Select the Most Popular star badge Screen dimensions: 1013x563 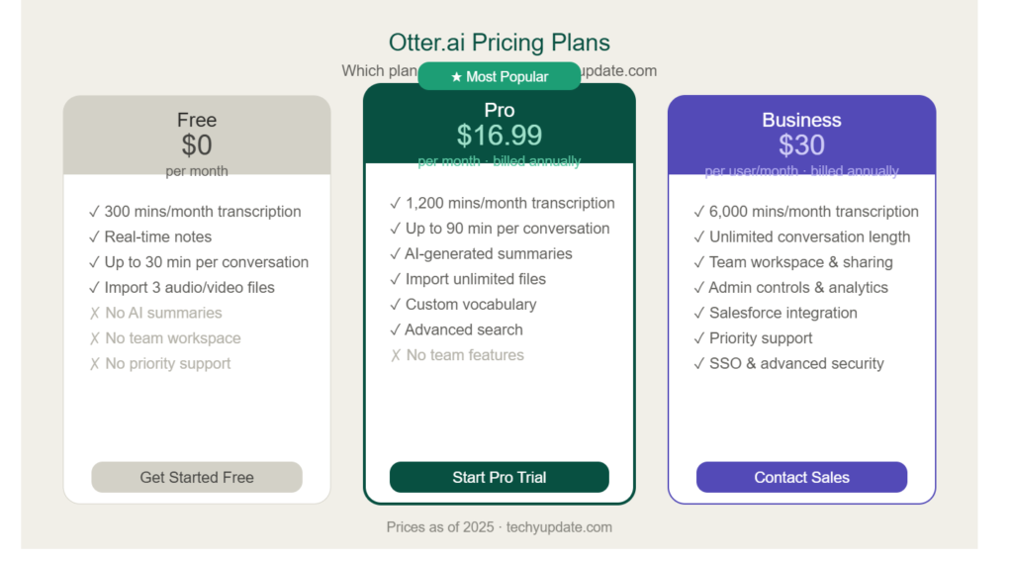coord(499,76)
